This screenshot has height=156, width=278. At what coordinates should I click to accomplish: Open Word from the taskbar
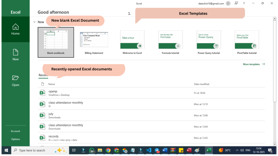point(165,150)
